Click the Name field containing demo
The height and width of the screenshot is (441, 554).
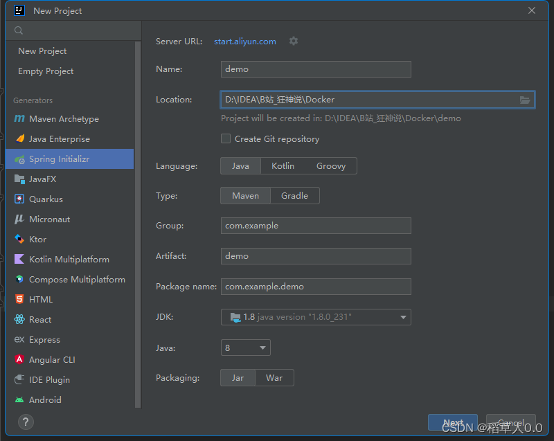316,69
